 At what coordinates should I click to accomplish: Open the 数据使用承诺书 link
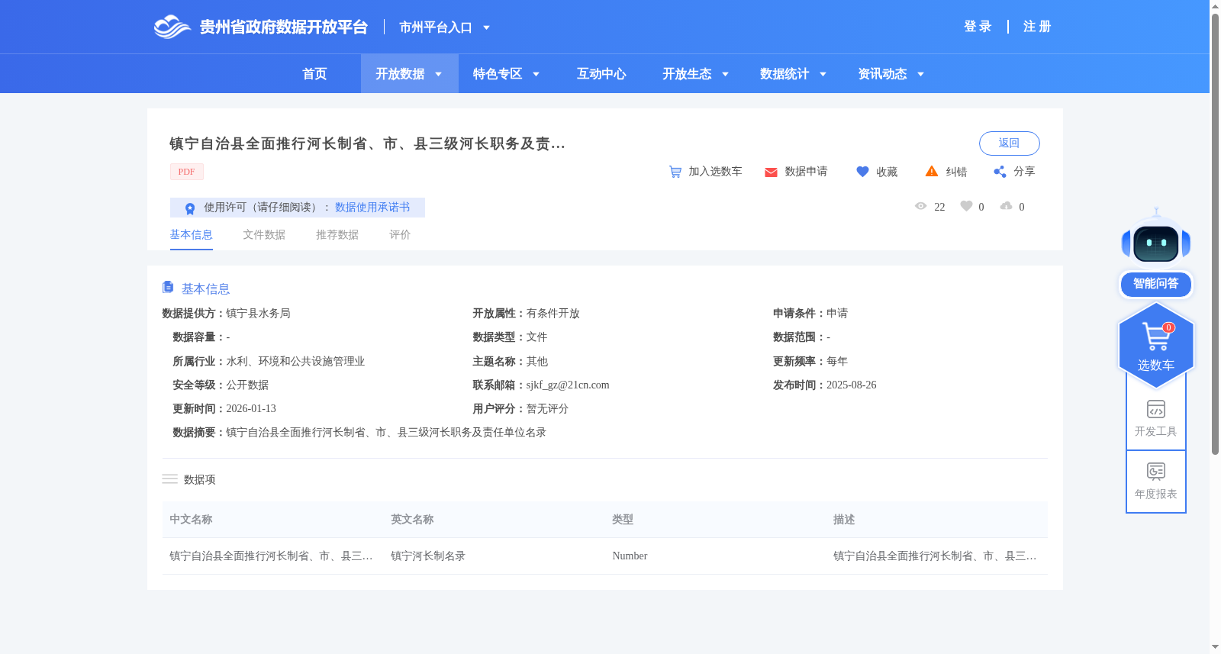tap(372, 208)
